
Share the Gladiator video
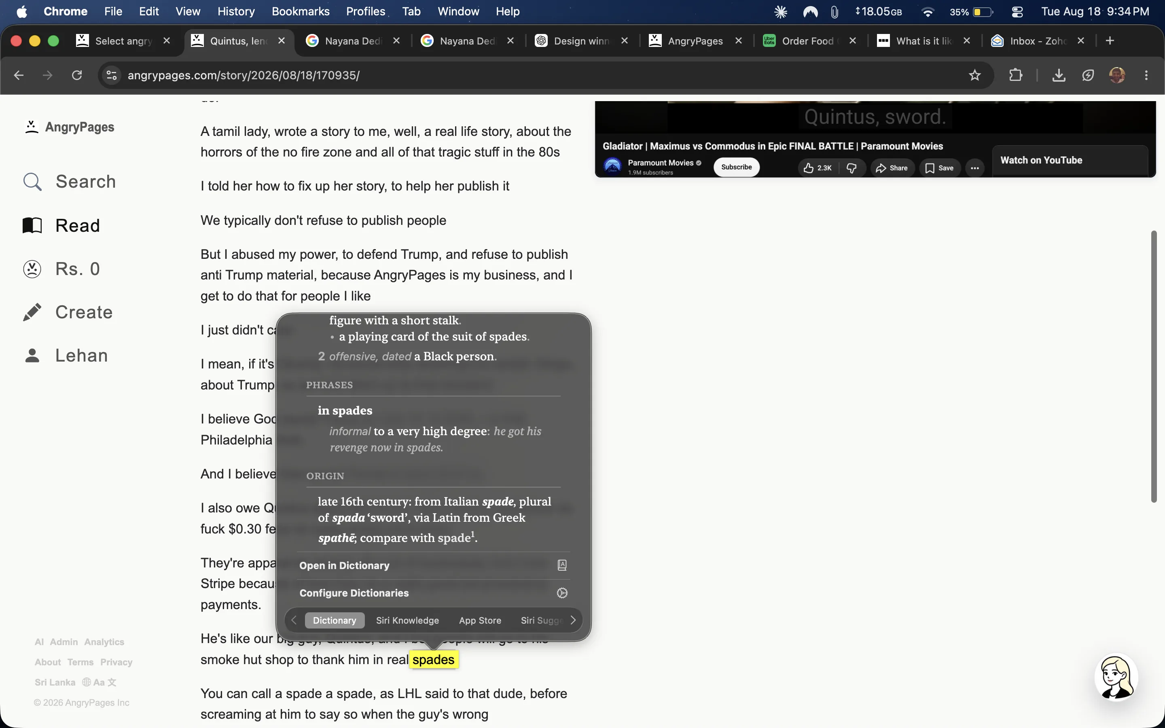pos(892,167)
